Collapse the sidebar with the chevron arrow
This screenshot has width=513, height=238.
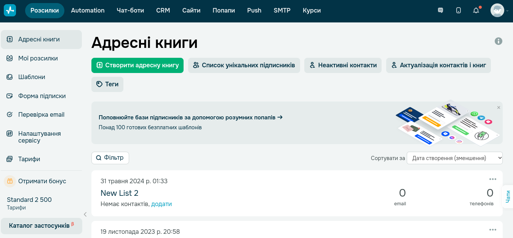click(85, 214)
